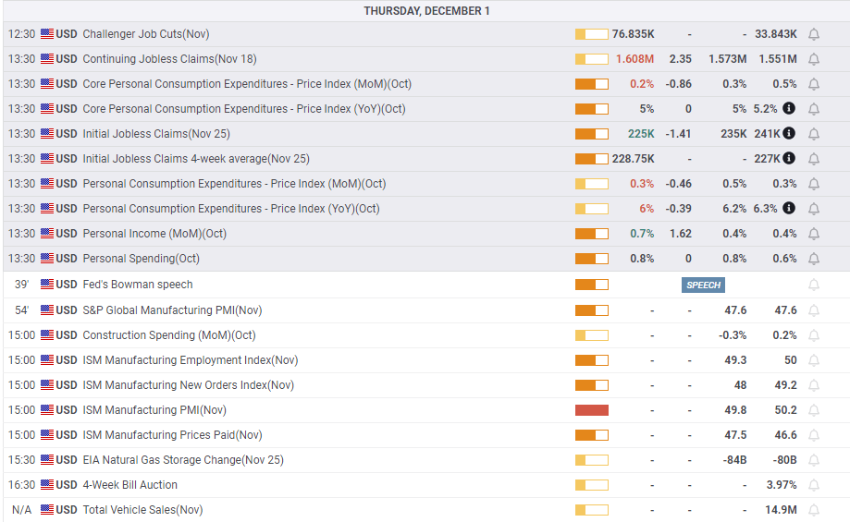The height and width of the screenshot is (522, 850).
Task: Click the alert bell on Continuing Jobless Claims row
Action: 814,59
